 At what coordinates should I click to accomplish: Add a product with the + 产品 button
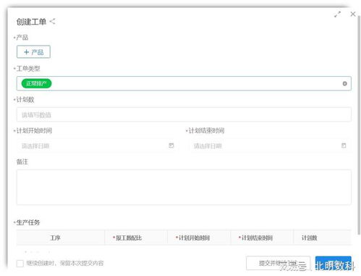pyautogui.click(x=33, y=52)
